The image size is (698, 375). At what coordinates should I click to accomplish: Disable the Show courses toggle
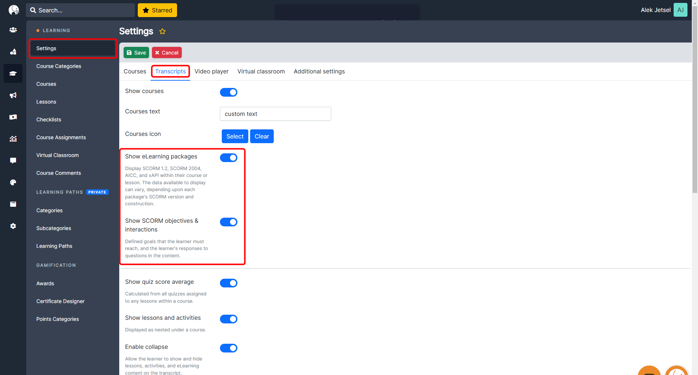pos(228,92)
